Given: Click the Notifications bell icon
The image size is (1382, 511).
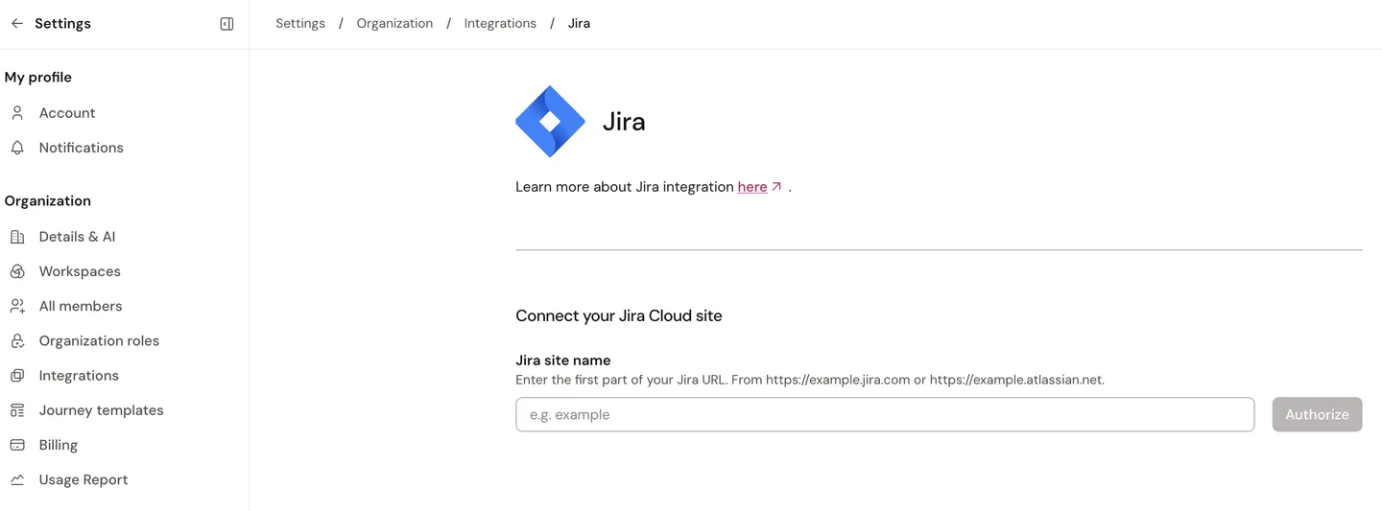Looking at the screenshot, I should coord(17,148).
